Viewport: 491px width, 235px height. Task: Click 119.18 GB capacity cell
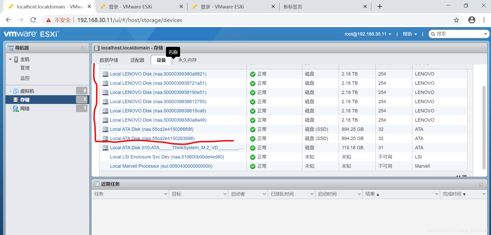[352, 148]
